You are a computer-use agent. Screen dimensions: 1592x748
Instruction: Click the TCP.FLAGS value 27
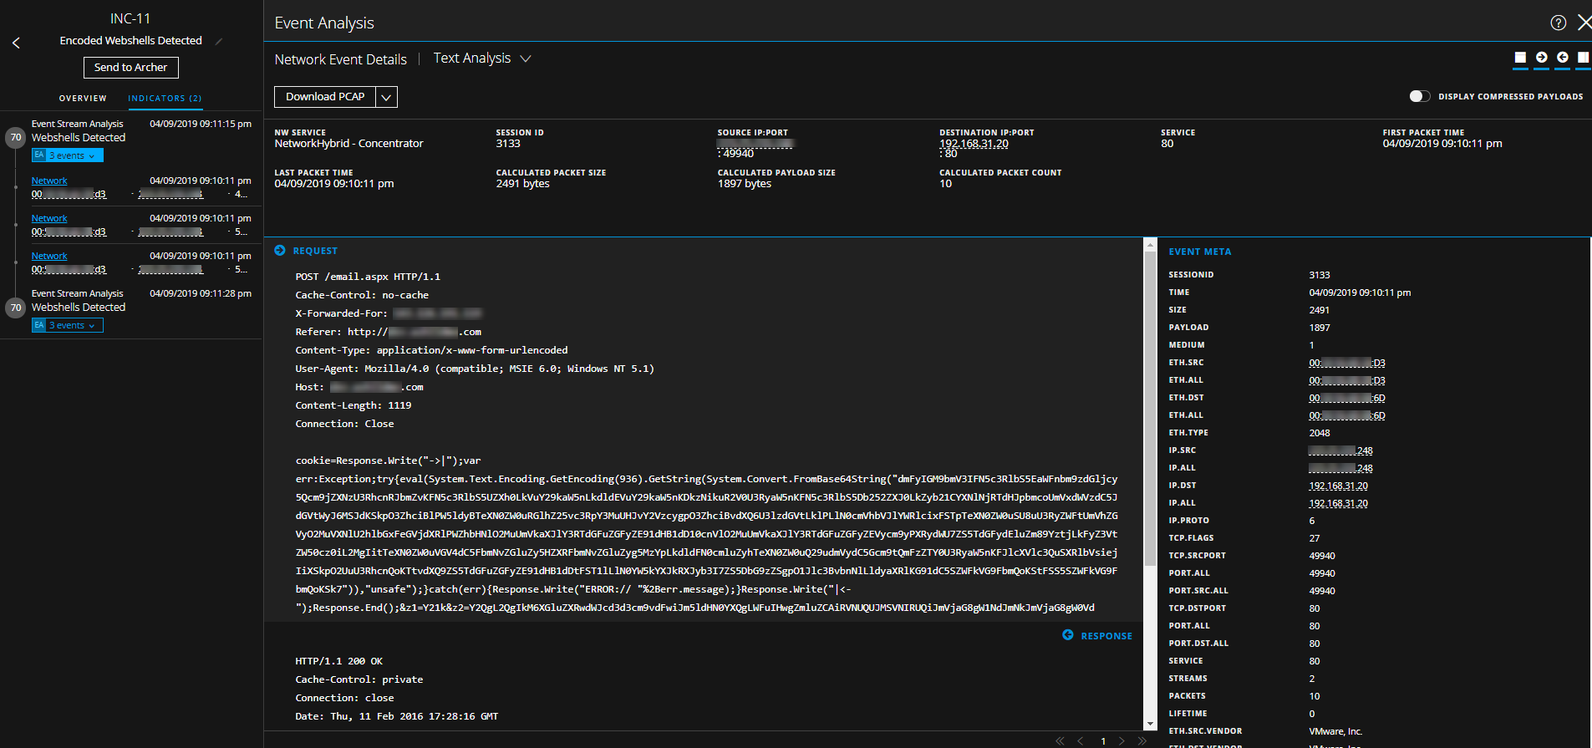pyautogui.click(x=1315, y=538)
